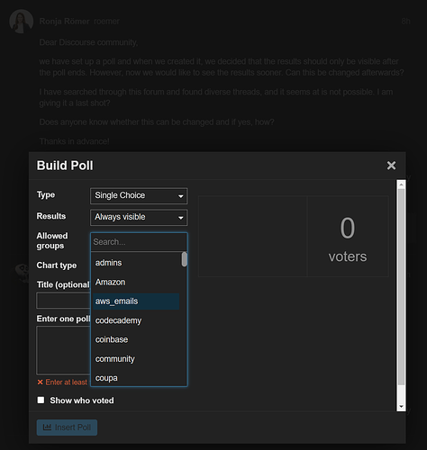Select the Amazon group option
This screenshot has width=427, height=450.
[136, 283]
